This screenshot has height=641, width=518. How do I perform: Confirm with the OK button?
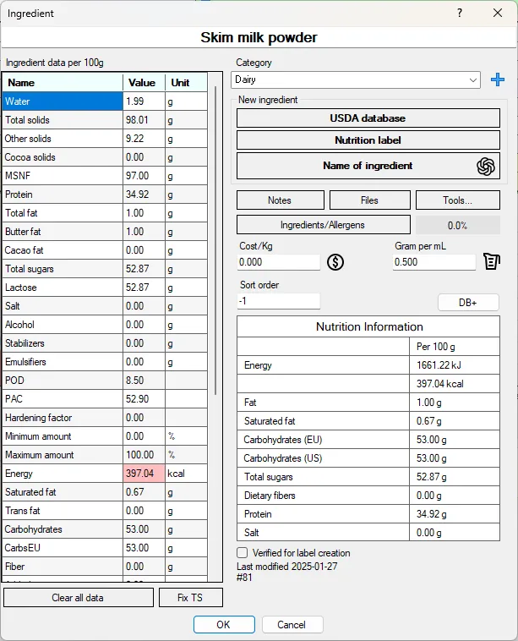224,625
